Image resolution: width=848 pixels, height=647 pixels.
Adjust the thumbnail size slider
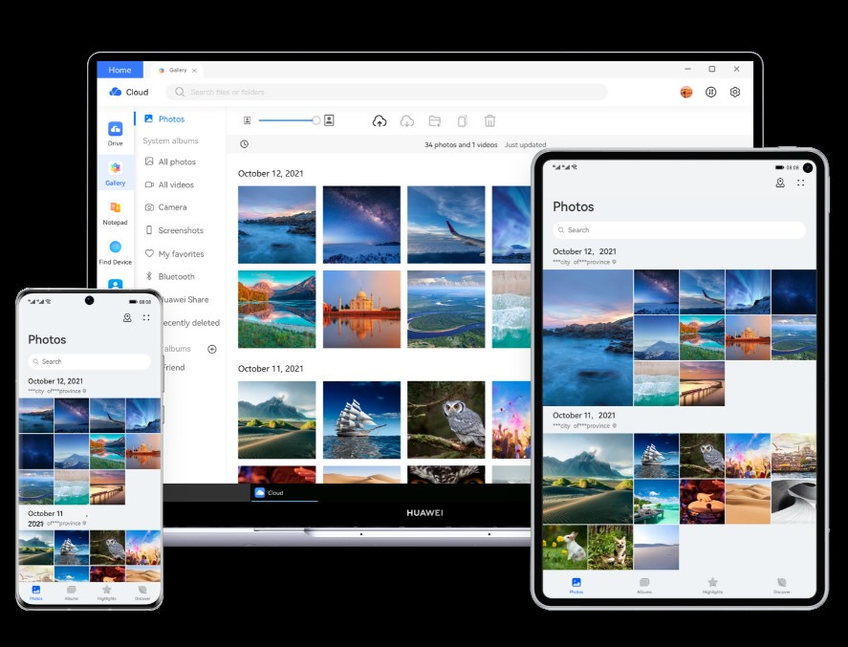316,120
